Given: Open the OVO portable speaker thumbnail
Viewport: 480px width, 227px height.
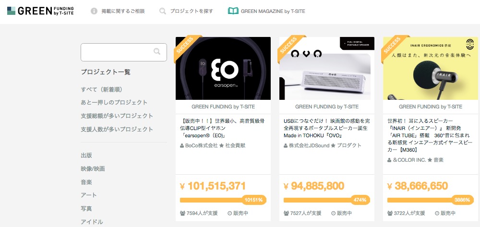Looking at the screenshot, I should pyautogui.click(x=326, y=68).
